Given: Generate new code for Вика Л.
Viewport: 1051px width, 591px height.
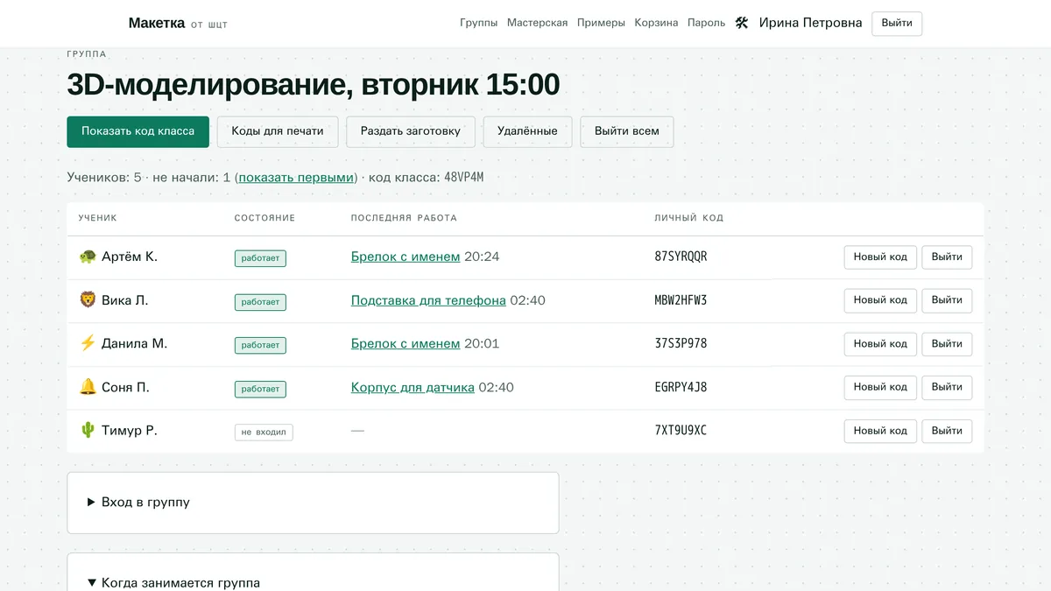Looking at the screenshot, I should tap(880, 300).
